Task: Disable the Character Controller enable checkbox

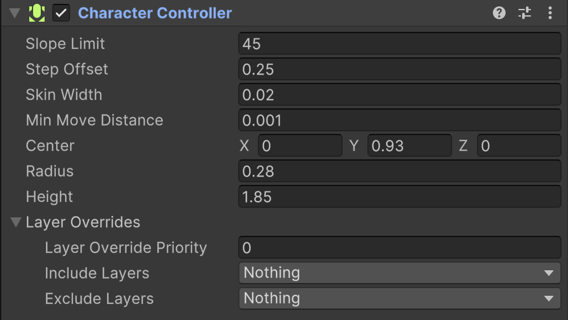Action: pos(62,13)
